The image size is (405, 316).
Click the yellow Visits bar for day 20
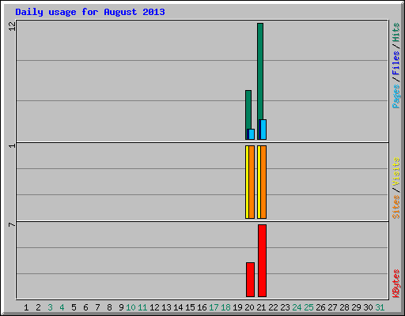tap(247, 182)
